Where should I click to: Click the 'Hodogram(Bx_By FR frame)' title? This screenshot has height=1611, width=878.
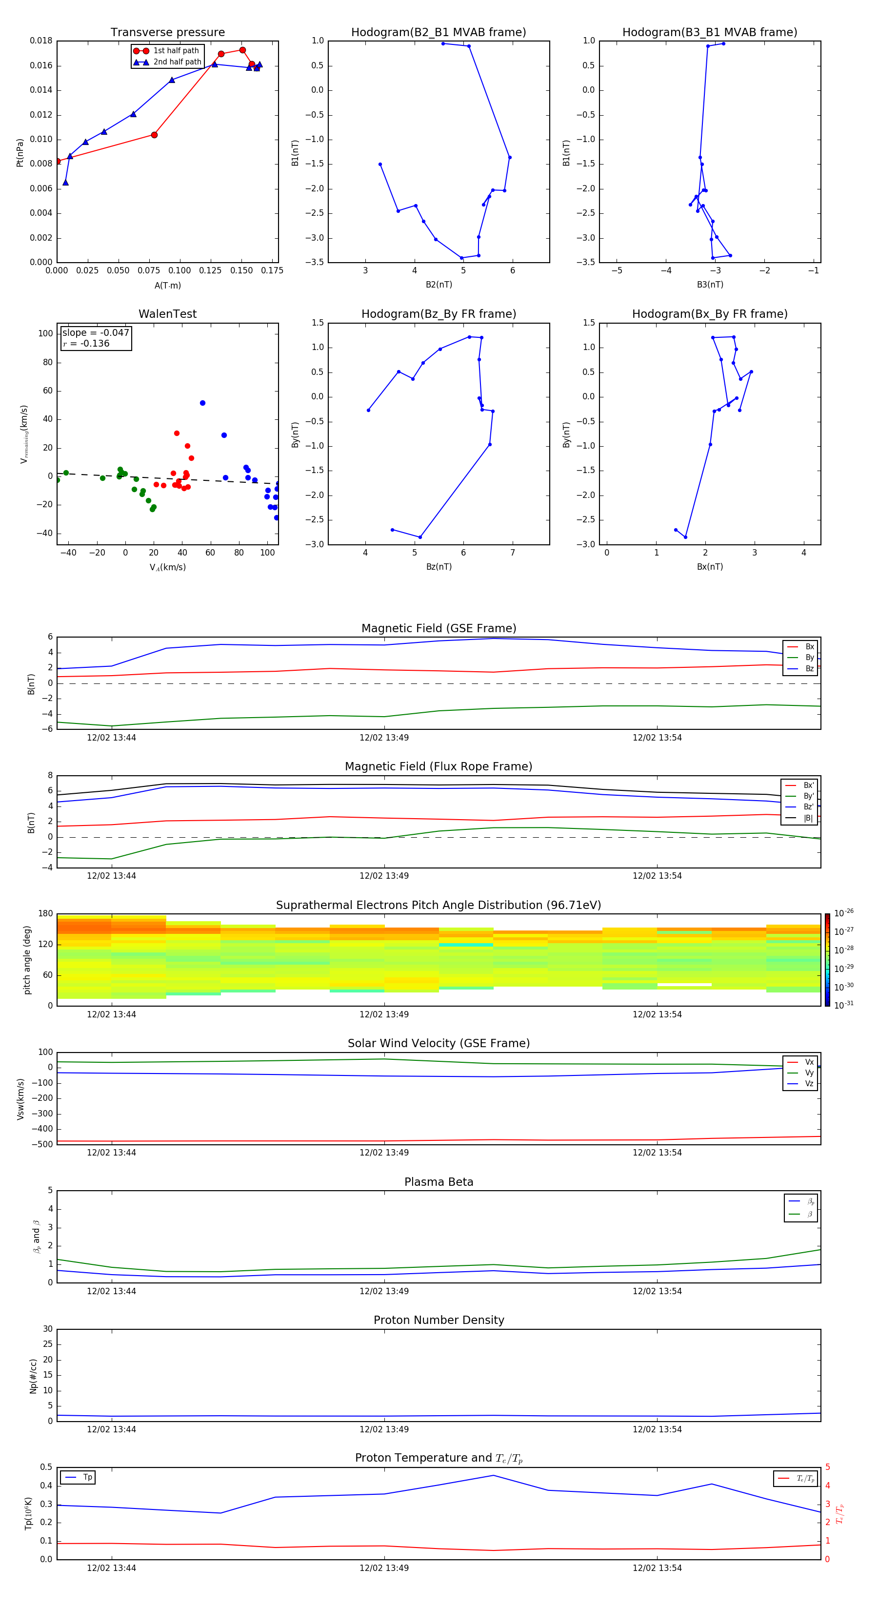(x=710, y=314)
